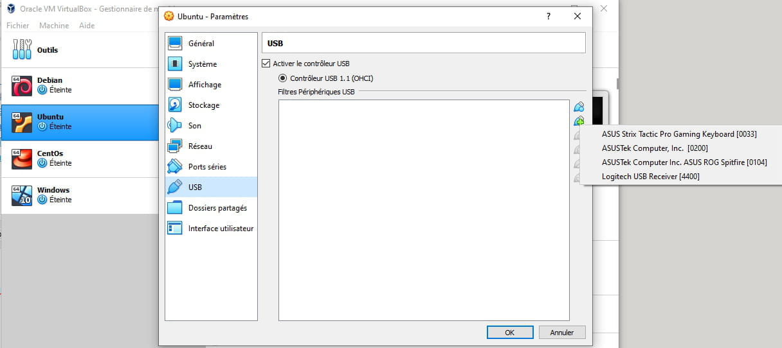Image resolution: width=782 pixels, height=348 pixels.
Task: Open the Fichier menu
Action: pyautogui.click(x=18, y=26)
